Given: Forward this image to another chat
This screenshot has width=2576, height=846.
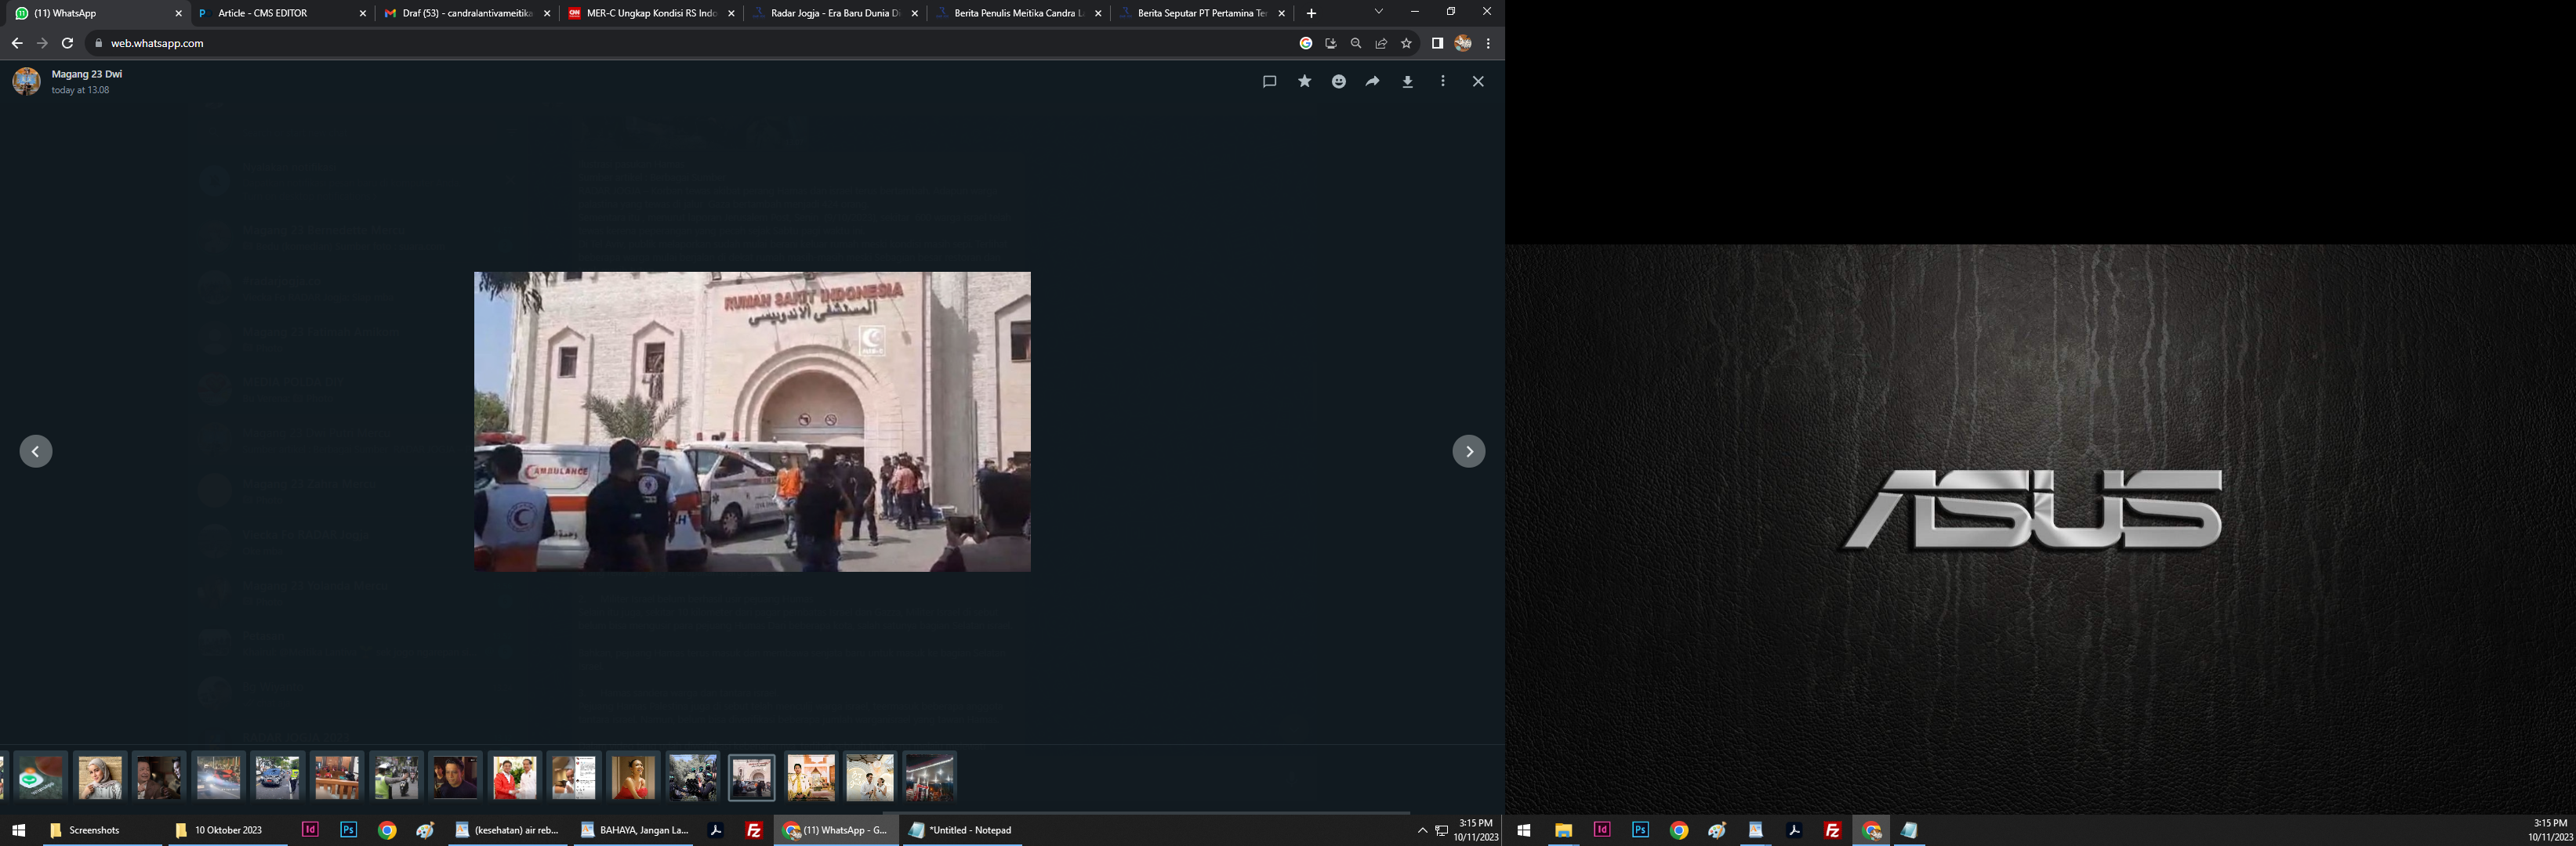Looking at the screenshot, I should click(1373, 82).
